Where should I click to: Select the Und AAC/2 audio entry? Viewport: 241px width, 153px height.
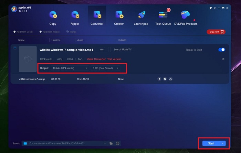(x=83, y=79)
